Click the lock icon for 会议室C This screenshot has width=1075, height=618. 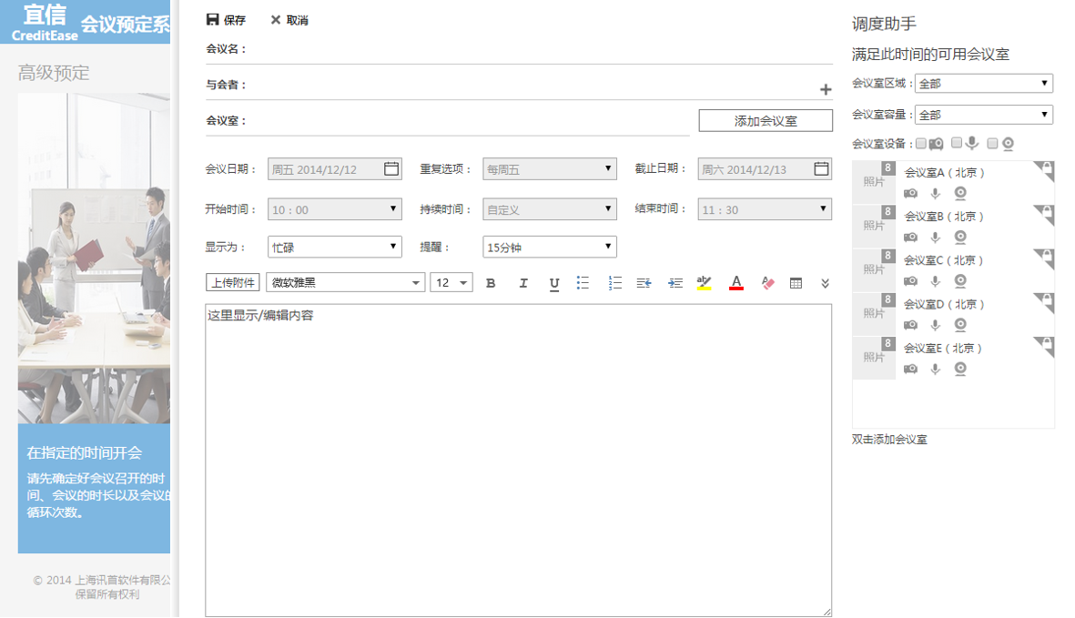[1046, 258]
